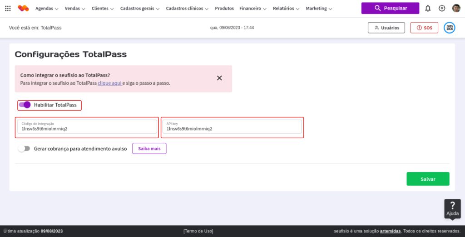Save settings with the Salvar button

[428, 179]
